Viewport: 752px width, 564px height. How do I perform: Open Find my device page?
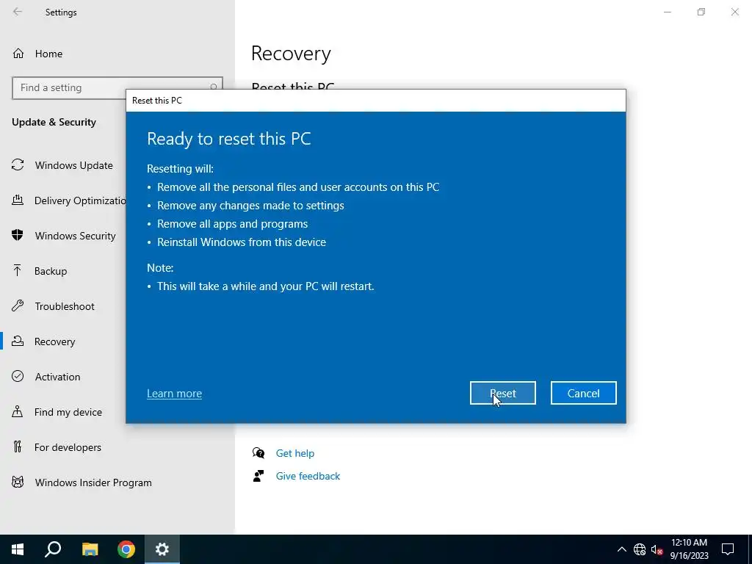pos(68,412)
